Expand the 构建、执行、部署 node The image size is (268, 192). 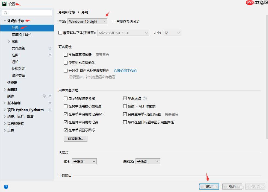coord(5,117)
